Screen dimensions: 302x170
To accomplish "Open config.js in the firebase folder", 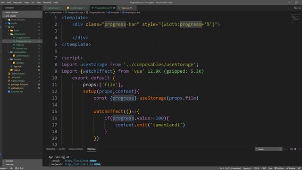I will pos(20,63).
